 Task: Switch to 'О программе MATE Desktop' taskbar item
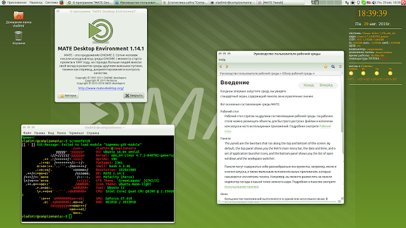point(89,3)
